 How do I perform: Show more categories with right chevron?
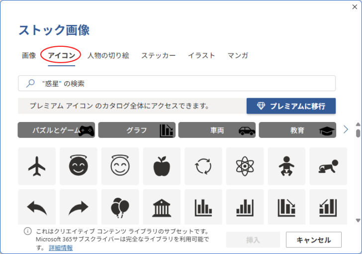(346, 129)
